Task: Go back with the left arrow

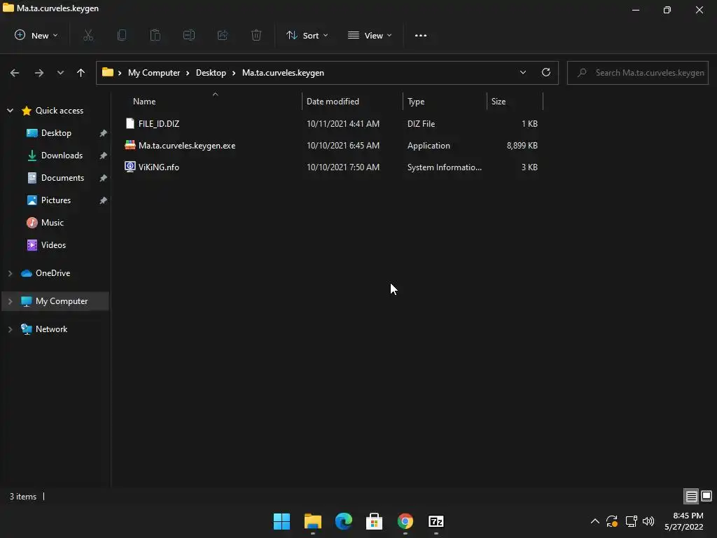Action: pos(15,73)
